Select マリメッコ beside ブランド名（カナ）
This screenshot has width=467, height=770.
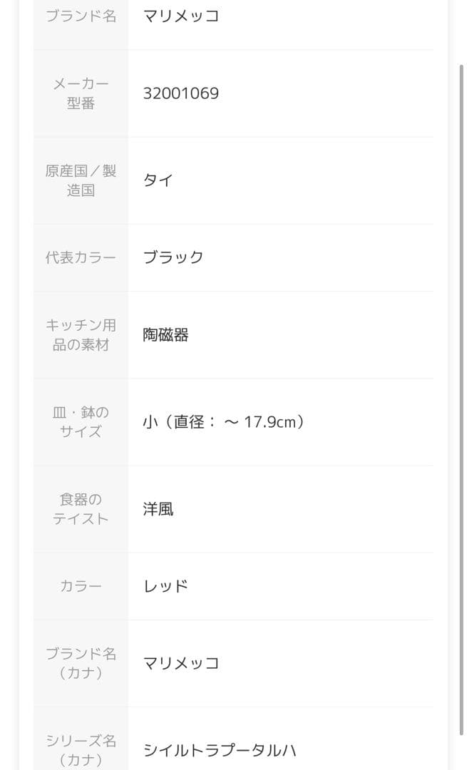181,663
